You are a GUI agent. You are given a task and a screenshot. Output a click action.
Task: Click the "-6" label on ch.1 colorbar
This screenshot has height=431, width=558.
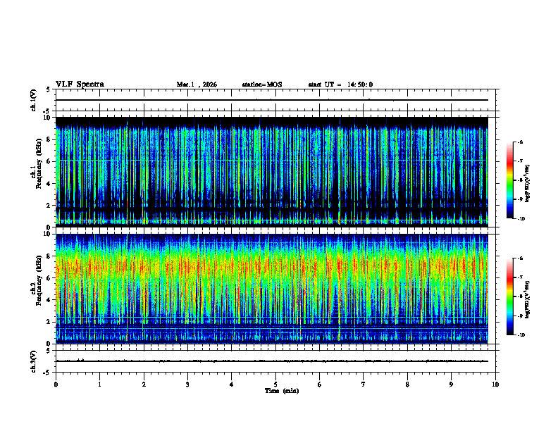(x=520, y=142)
